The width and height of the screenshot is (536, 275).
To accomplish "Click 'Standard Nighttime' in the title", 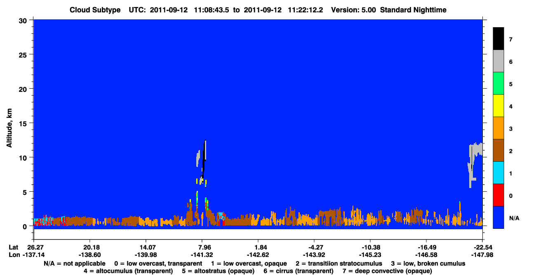I will coord(413,10).
